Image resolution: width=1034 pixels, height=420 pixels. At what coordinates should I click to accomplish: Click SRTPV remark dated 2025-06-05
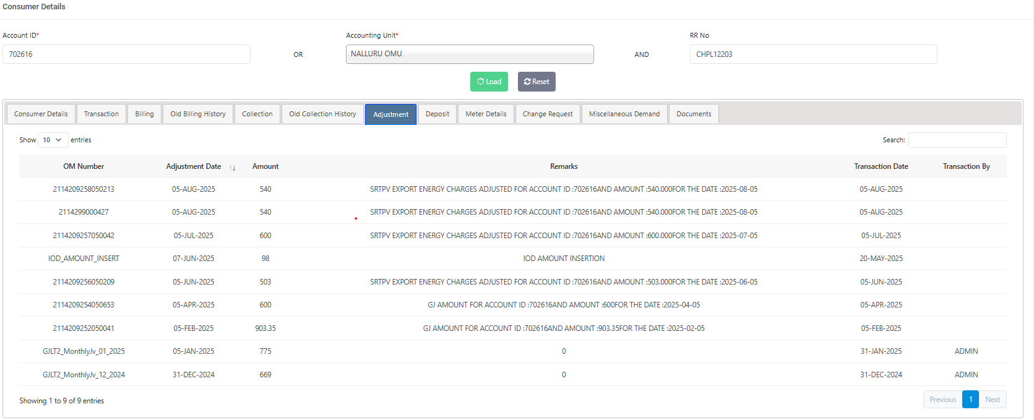(564, 282)
